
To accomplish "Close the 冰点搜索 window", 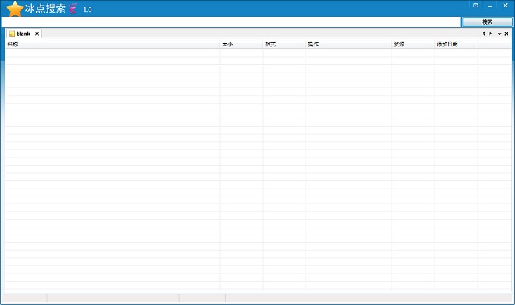I will [x=505, y=5].
